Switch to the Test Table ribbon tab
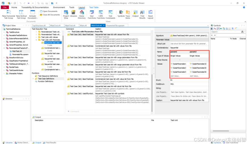 coord(94,7)
